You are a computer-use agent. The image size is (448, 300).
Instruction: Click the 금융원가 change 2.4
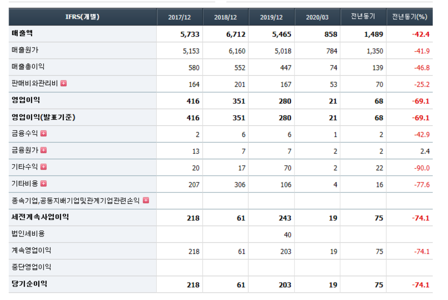pos(425,151)
